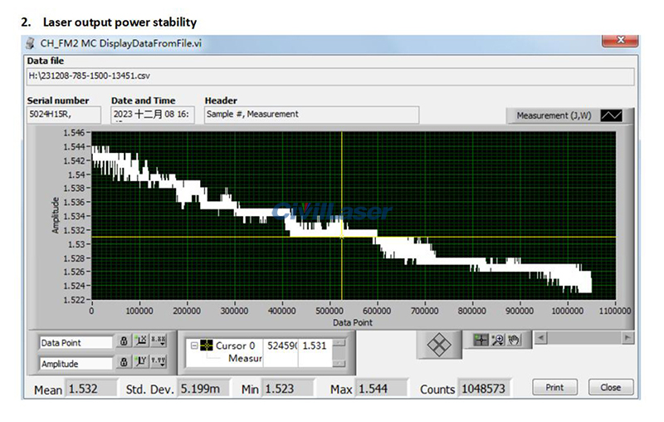The width and height of the screenshot is (664, 422).
Task: Open Y axis format options
Action: coord(159,362)
